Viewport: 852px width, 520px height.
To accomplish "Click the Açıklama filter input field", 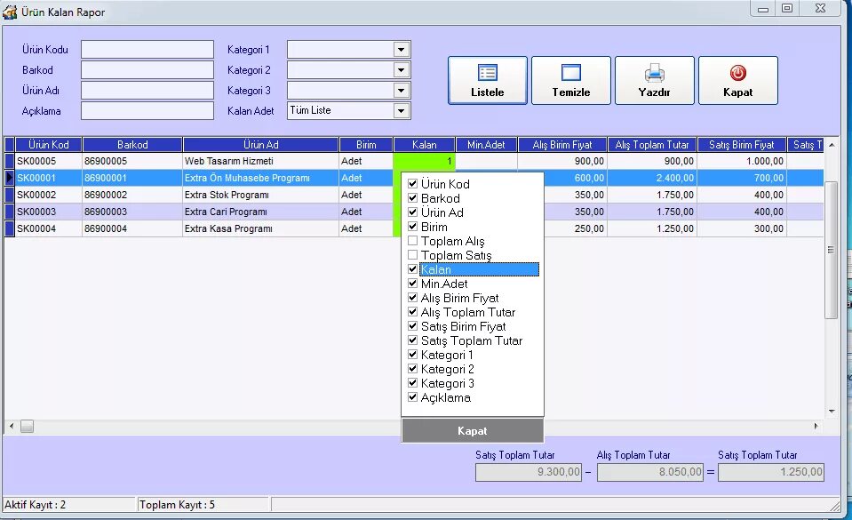I will [147, 111].
